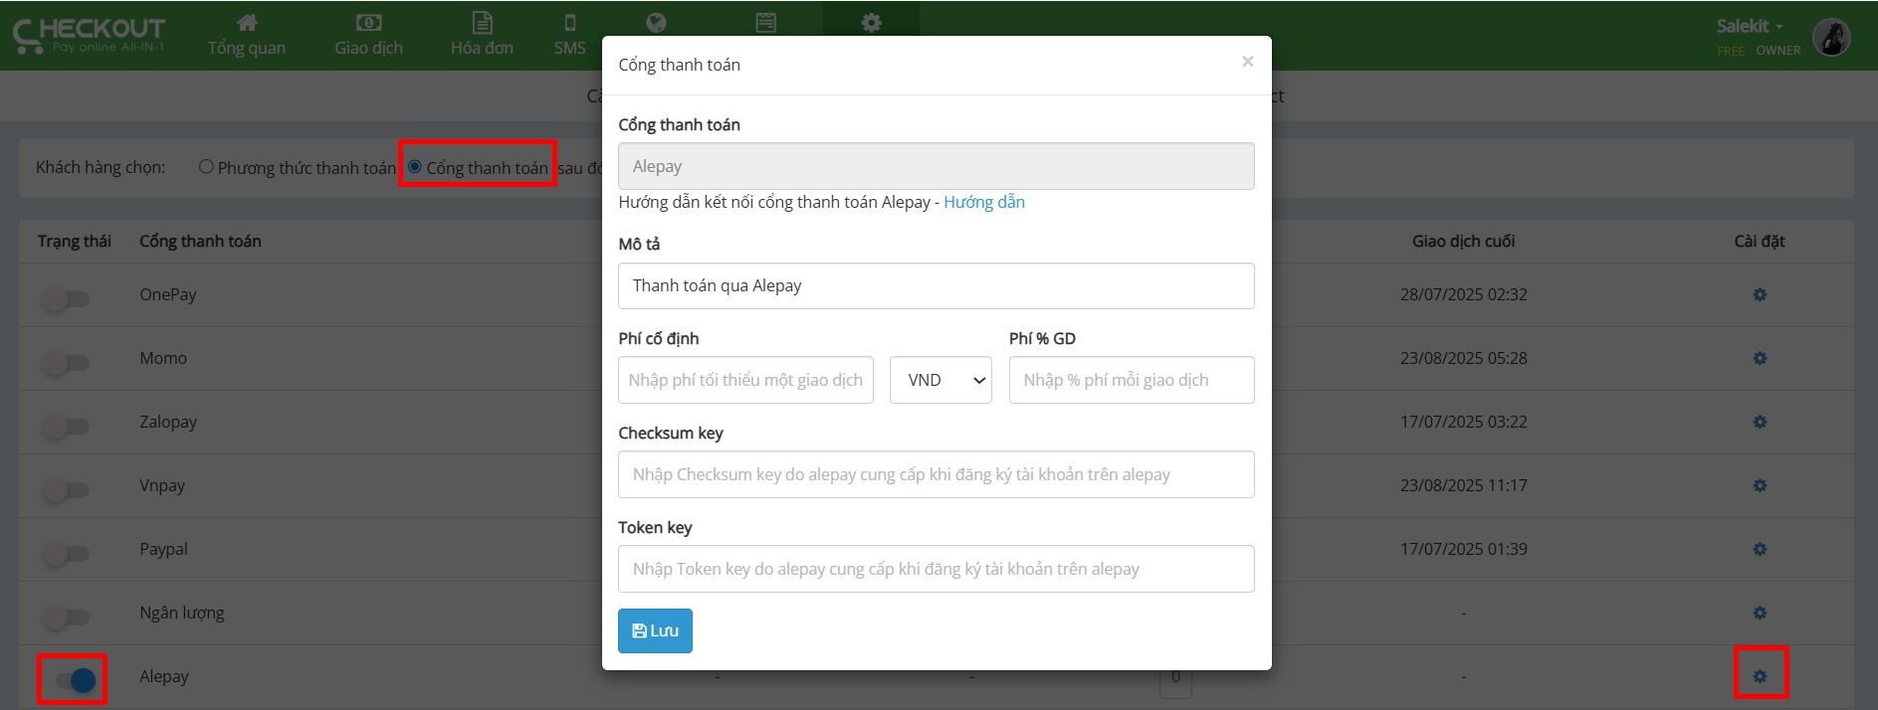The width and height of the screenshot is (1878, 710).
Task: Go to the Giao dịch menu
Action: tap(368, 48)
